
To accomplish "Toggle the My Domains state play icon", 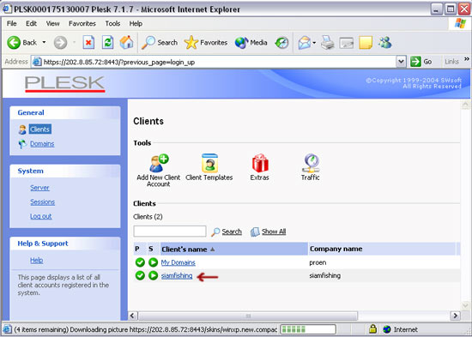I will 154,262.
